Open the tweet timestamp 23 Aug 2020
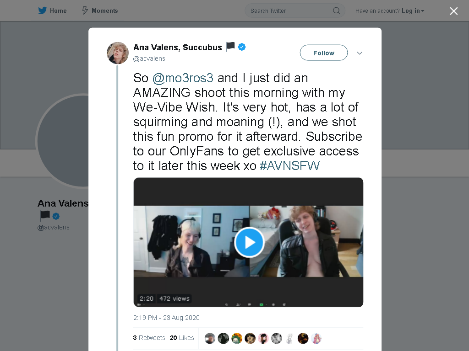 click(166, 318)
